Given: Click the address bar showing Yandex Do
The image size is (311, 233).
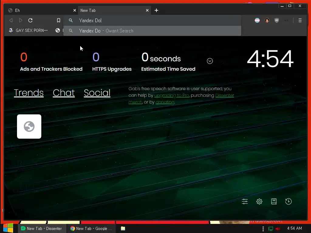Looking at the screenshot, I should point(152,20).
